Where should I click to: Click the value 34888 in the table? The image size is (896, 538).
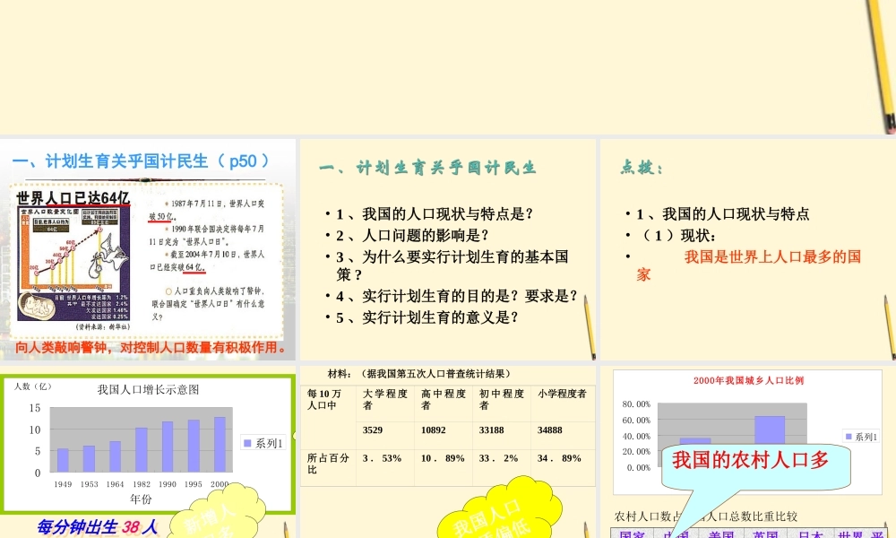(550, 430)
